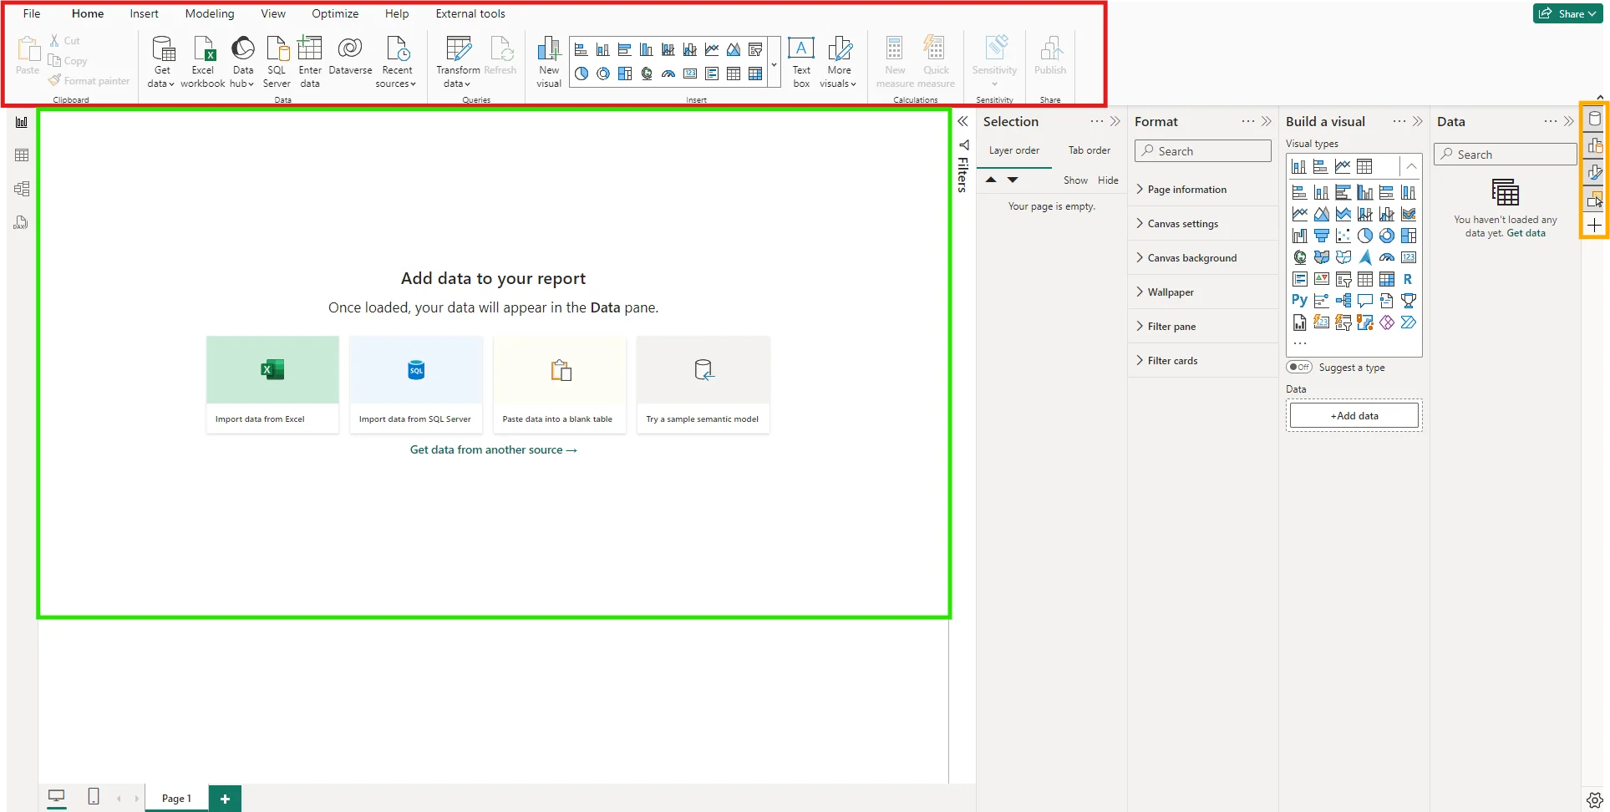The width and height of the screenshot is (1610, 812).
Task: Pick the Python visual icon
Action: pyautogui.click(x=1299, y=301)
